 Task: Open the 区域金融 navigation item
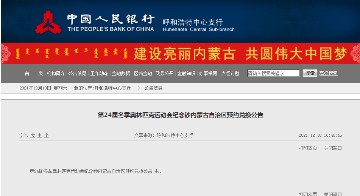coord(143,73)
